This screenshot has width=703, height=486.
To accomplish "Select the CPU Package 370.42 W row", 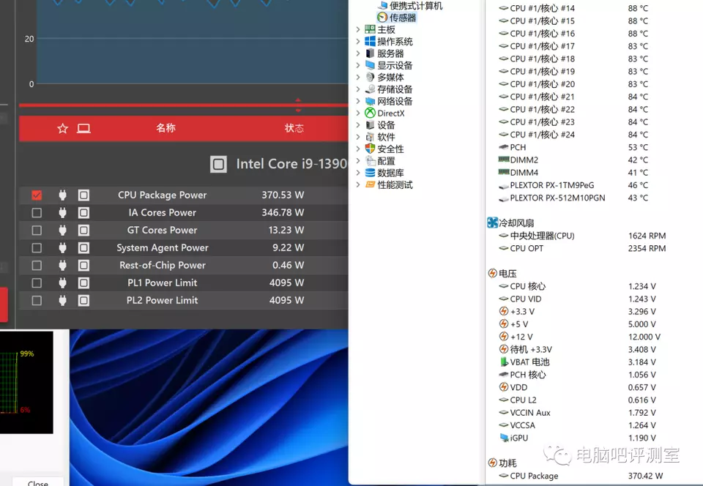I will 581,476.
